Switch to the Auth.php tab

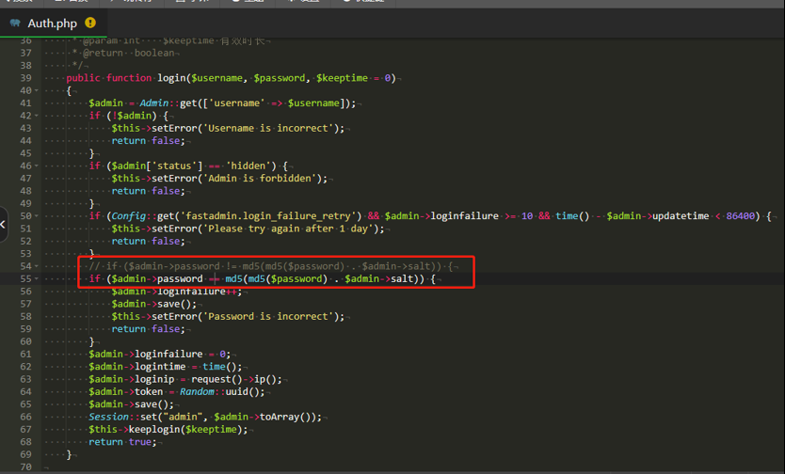52,23
